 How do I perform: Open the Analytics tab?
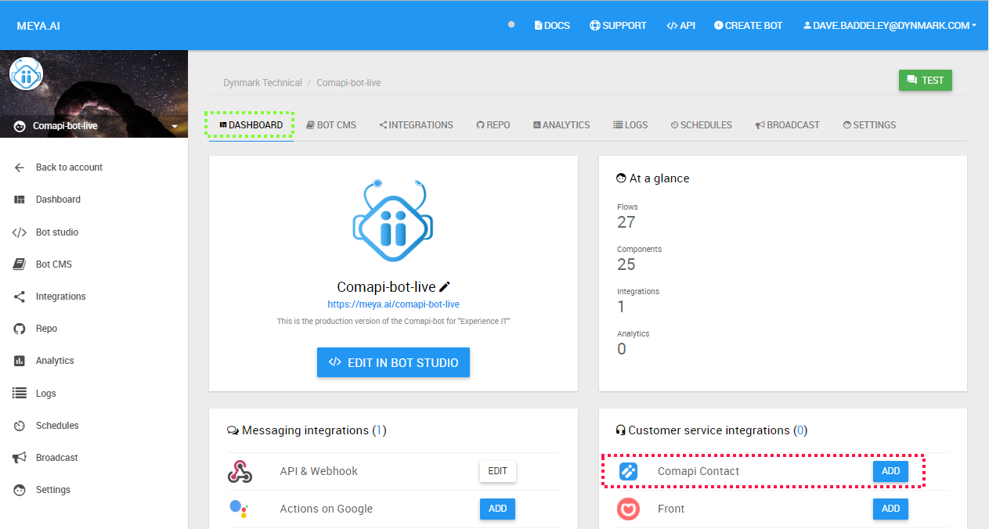click(561, 125)
